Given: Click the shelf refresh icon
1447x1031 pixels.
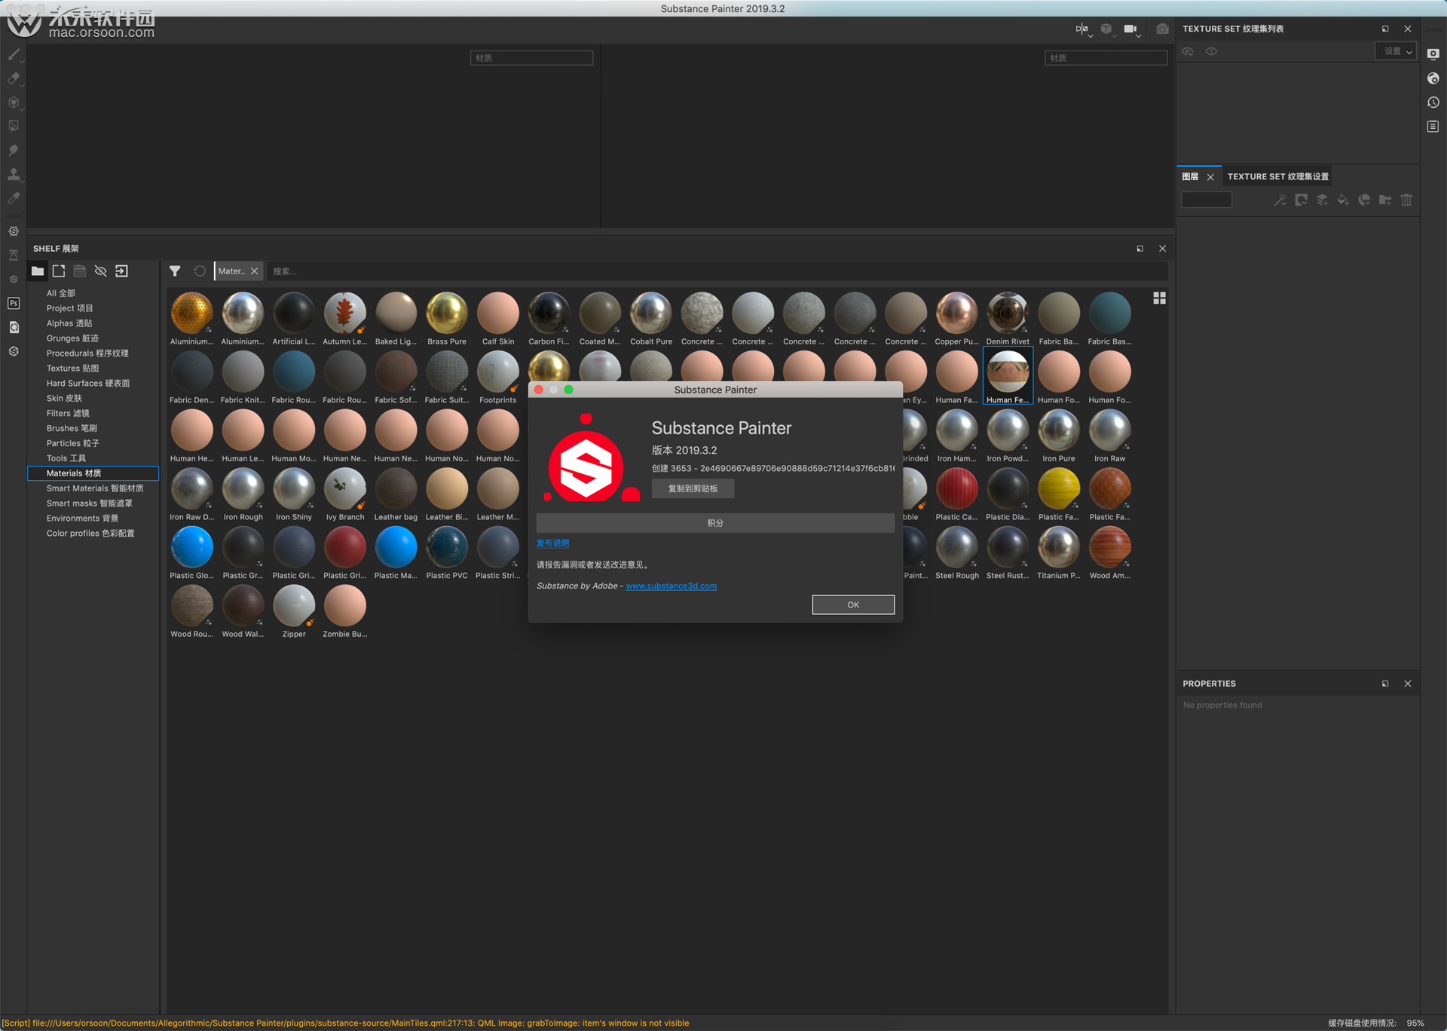Looking at the screenshot, I should click(200, 271).
